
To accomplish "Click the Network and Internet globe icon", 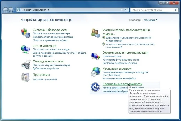I will (x=26, y=49).
